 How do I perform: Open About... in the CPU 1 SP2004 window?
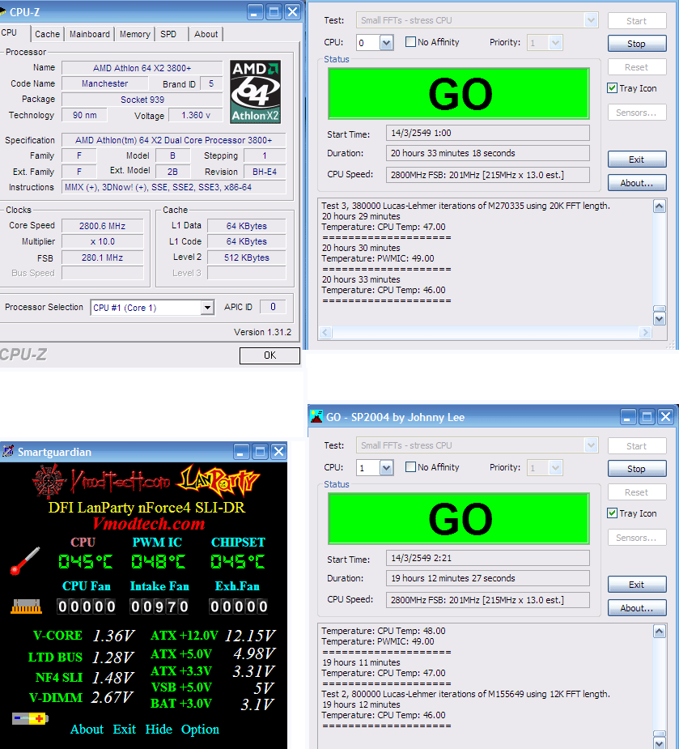pyautogui.click(x=636, y=608)
